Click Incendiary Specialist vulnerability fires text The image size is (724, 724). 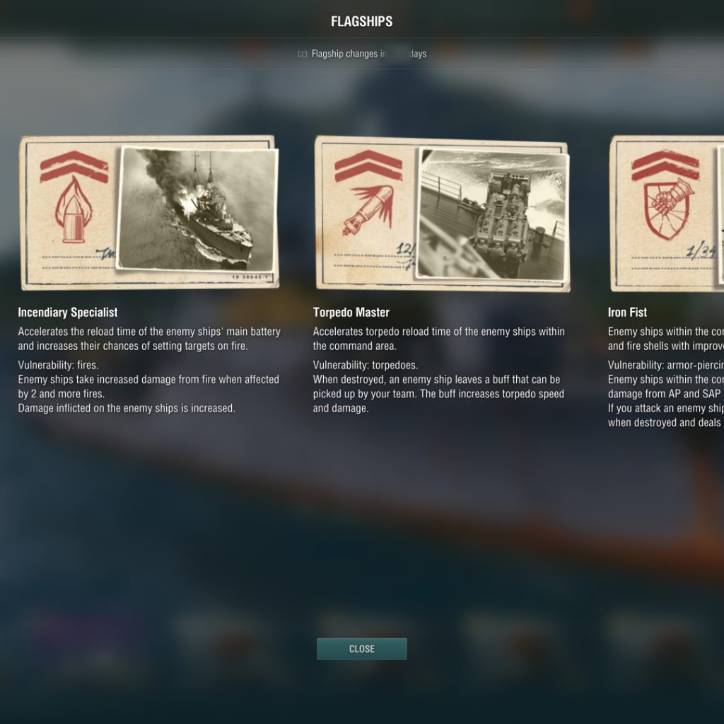pos(58,366)
